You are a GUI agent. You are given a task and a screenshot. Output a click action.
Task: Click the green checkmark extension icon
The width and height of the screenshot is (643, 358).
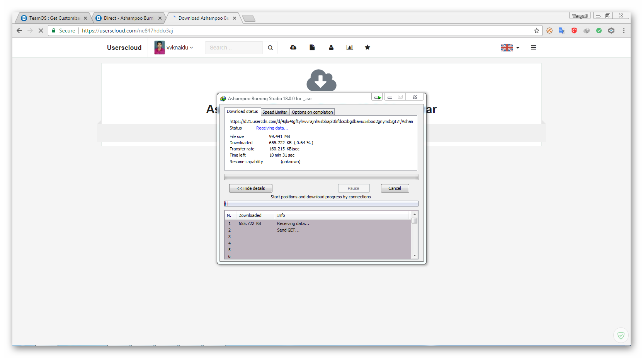[599, 31]
